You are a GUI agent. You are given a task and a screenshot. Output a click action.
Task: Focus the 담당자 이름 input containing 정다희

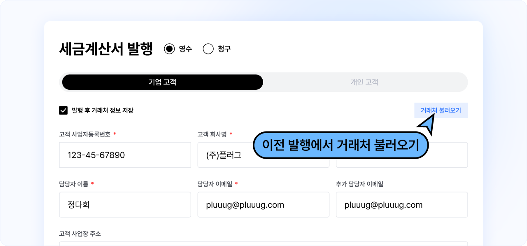[x=125, y=204]
